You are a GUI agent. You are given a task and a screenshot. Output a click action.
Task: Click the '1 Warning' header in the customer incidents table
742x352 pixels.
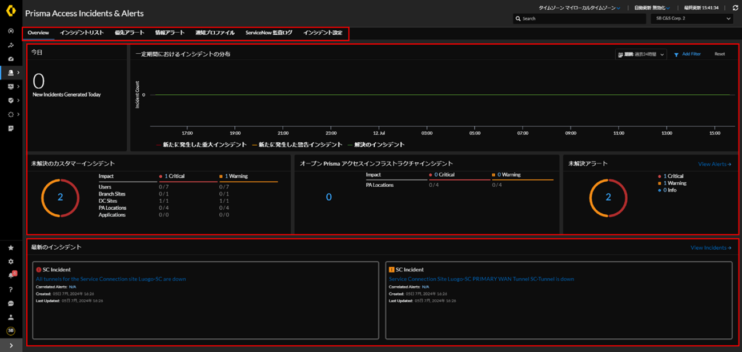(234, 177)
